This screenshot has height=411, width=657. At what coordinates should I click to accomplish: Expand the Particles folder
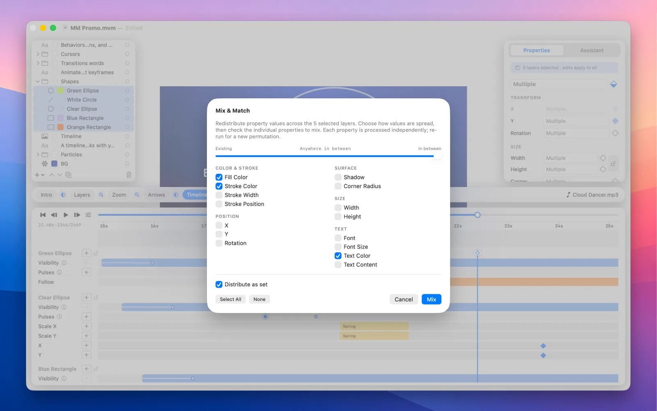click(x=38, y=155)
